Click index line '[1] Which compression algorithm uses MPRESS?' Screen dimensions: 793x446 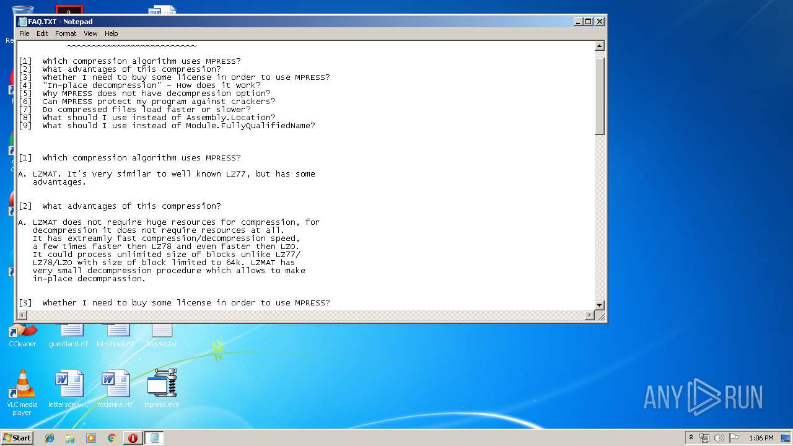point(129,61)
